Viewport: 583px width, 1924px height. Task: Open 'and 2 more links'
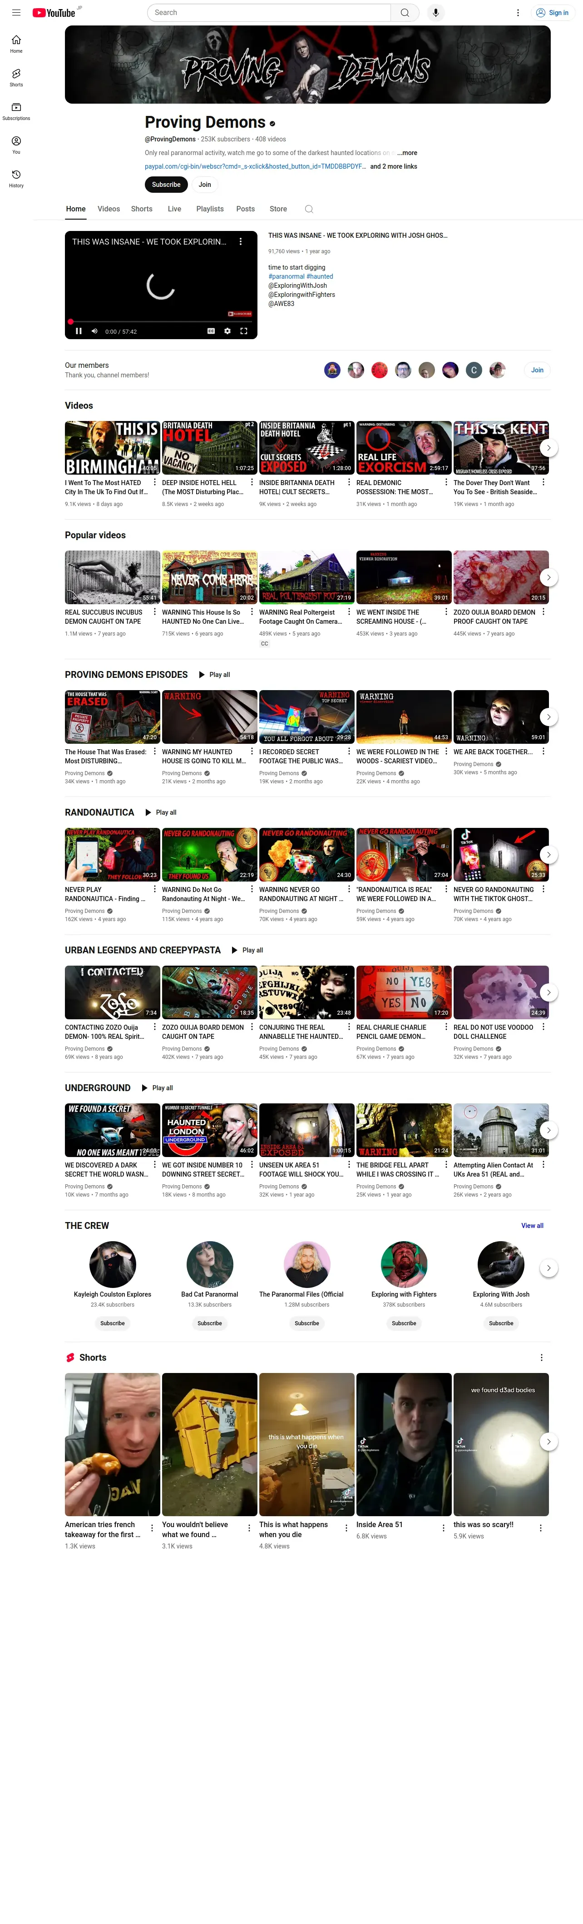(x=394, y=166)
